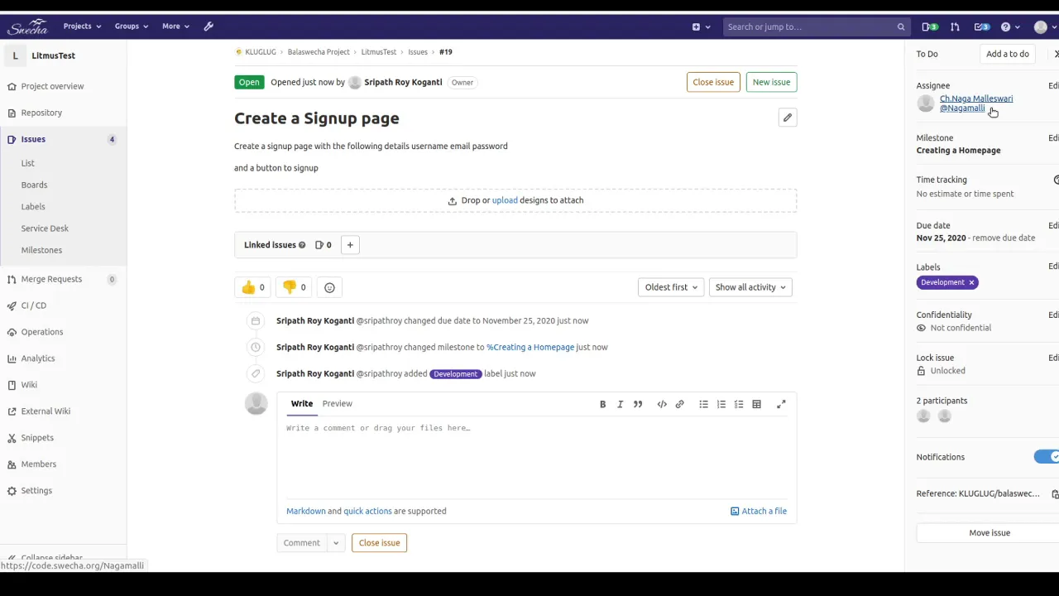Click Development label in activity feed
This screenshot has width=1059, height=596.
(455, 373)
